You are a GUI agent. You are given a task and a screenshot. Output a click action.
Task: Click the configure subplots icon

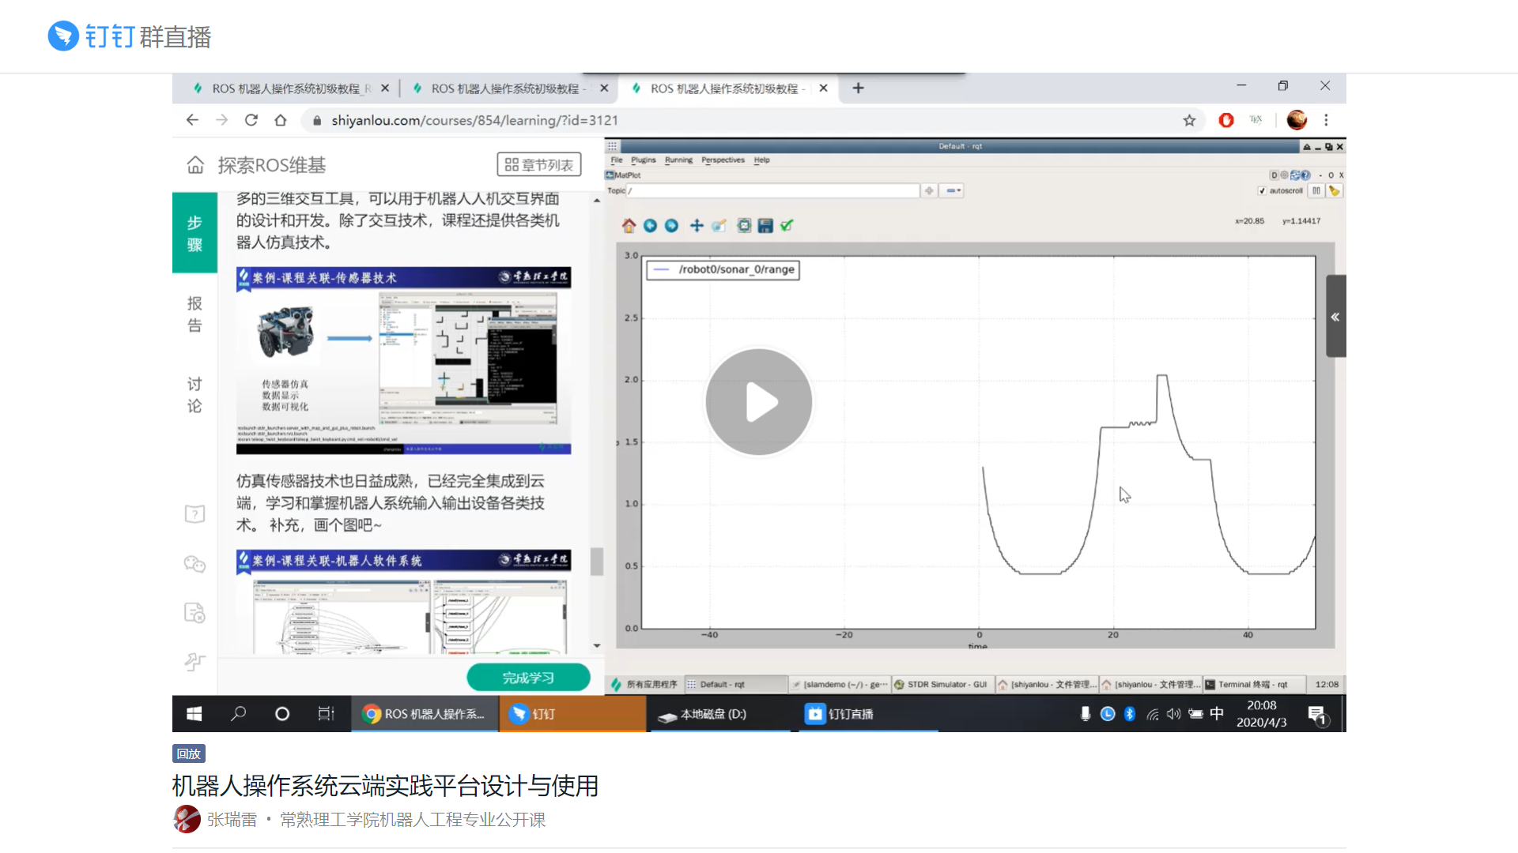(743, 226)
